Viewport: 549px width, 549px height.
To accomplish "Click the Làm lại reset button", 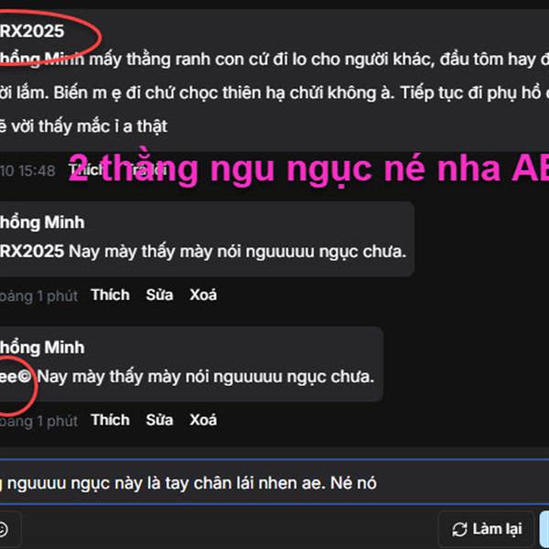I will (x=487, y=529).
